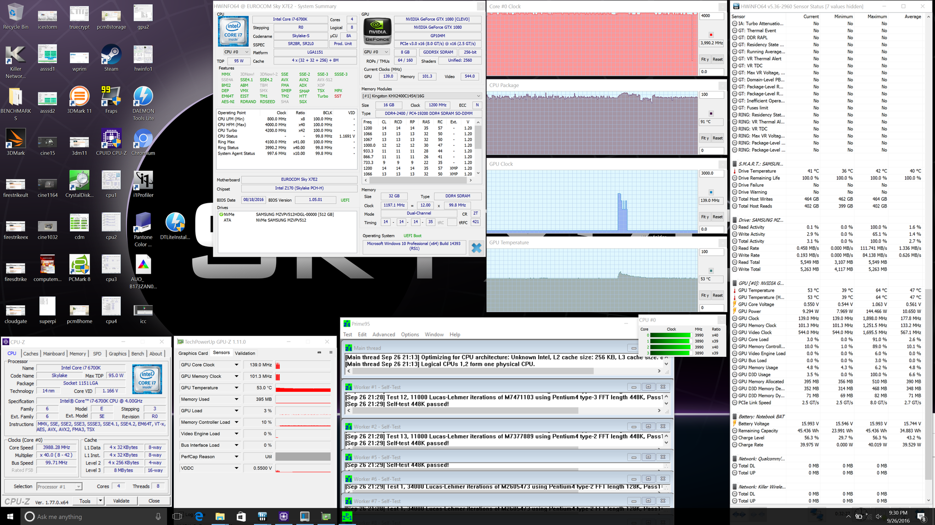
Task: Click the purple color swatch on CPU Package graph
Action: [x=711, y=113]
